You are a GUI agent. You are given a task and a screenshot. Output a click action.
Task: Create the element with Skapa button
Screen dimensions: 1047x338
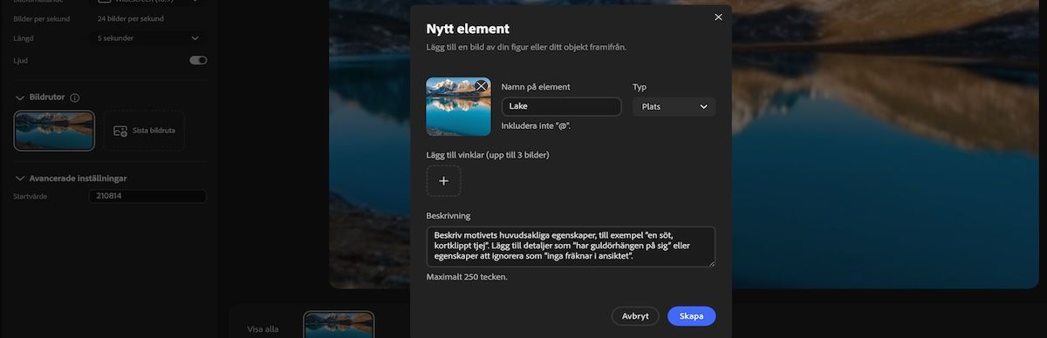click(692, 316)
